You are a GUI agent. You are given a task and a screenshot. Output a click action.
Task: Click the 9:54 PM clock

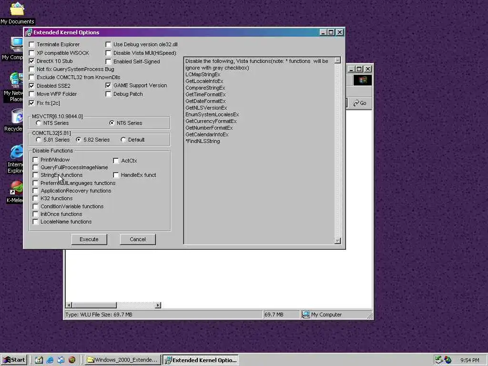pos(469,360)
